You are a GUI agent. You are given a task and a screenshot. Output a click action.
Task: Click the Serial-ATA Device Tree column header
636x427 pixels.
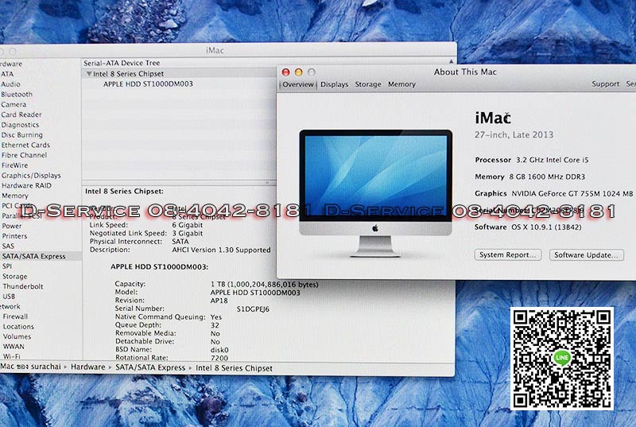click(x=122, y=63)
